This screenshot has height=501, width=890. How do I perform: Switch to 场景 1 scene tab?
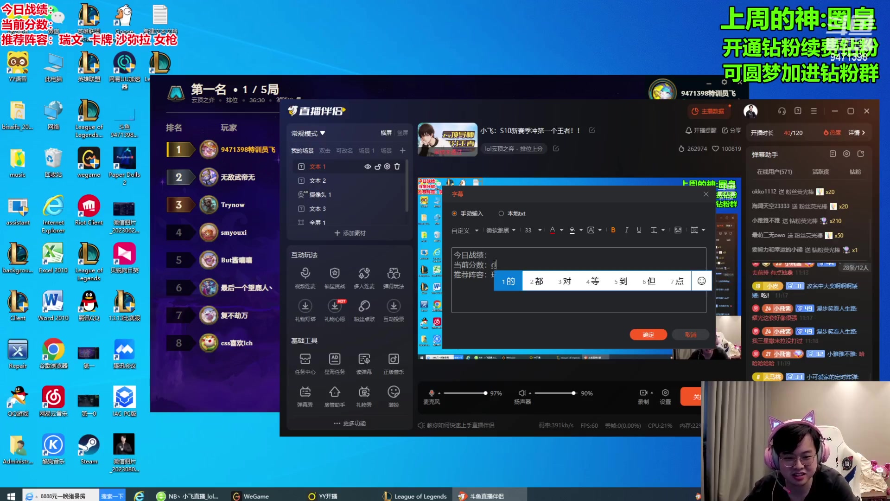pos(366,151)
